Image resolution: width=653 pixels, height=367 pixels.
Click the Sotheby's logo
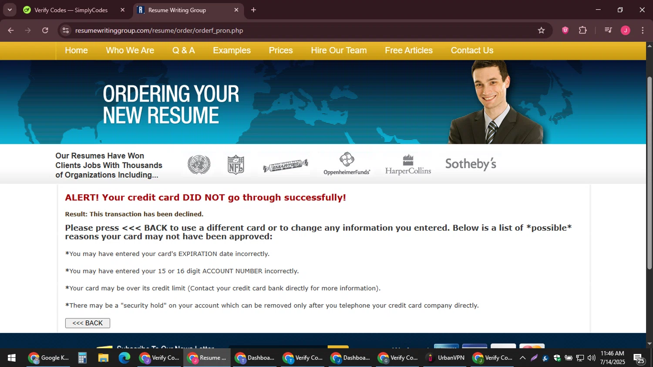pos(471,164)
